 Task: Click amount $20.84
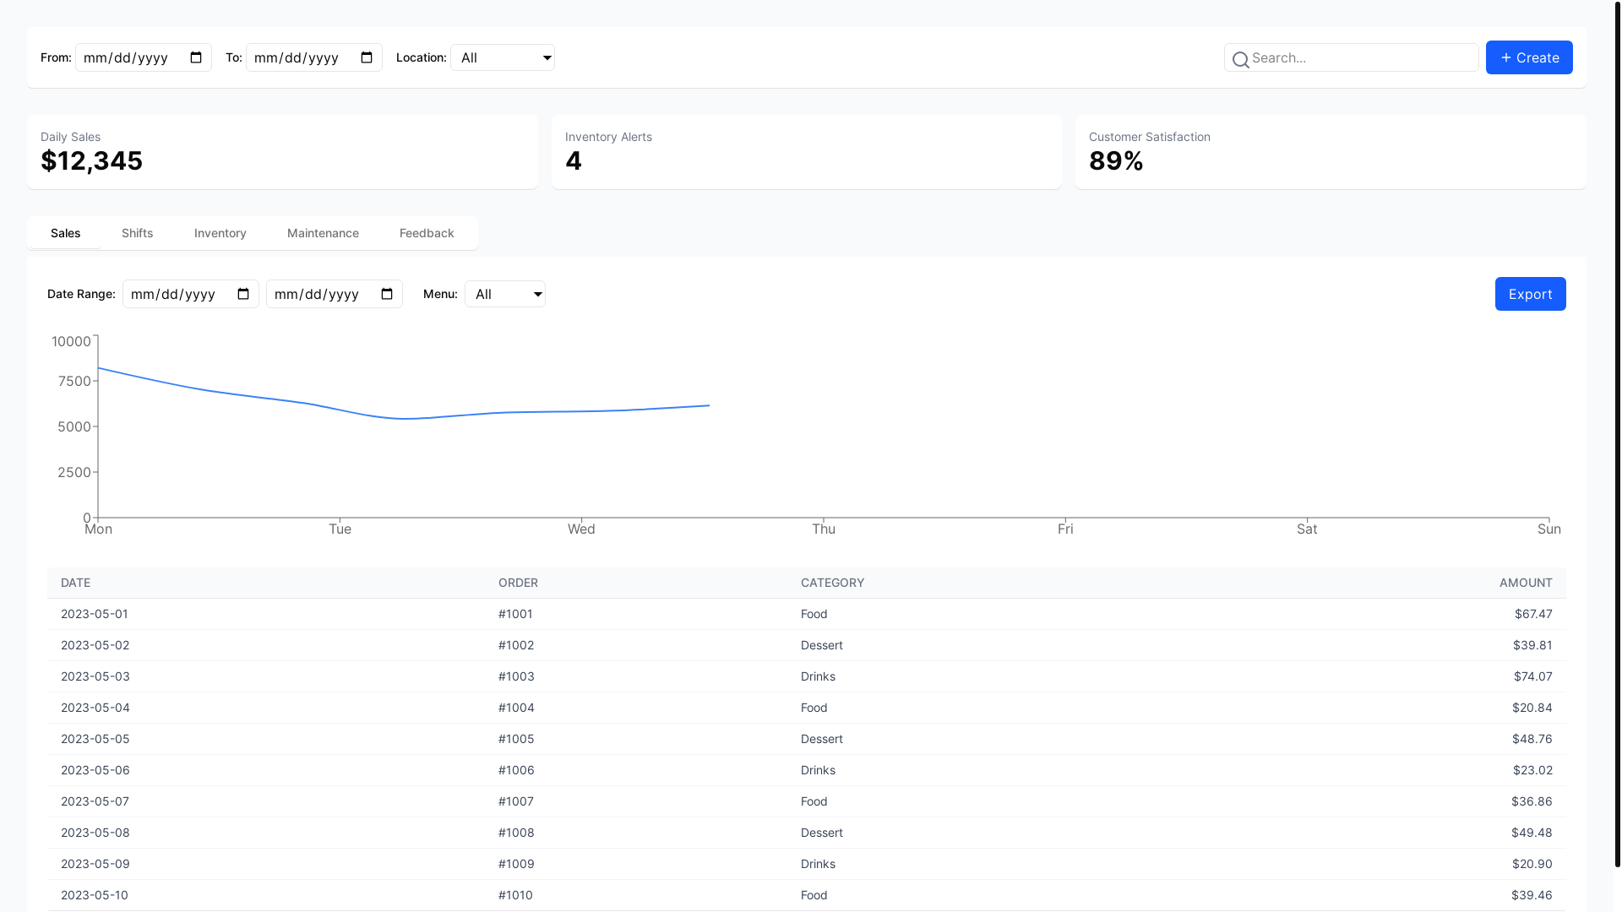(1532, 708)
